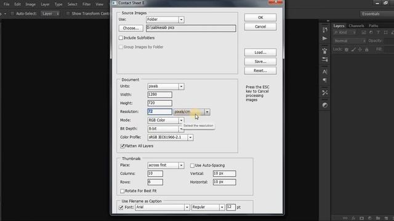
Task: Open the Place across first dropdown
Action: point(181,165)
